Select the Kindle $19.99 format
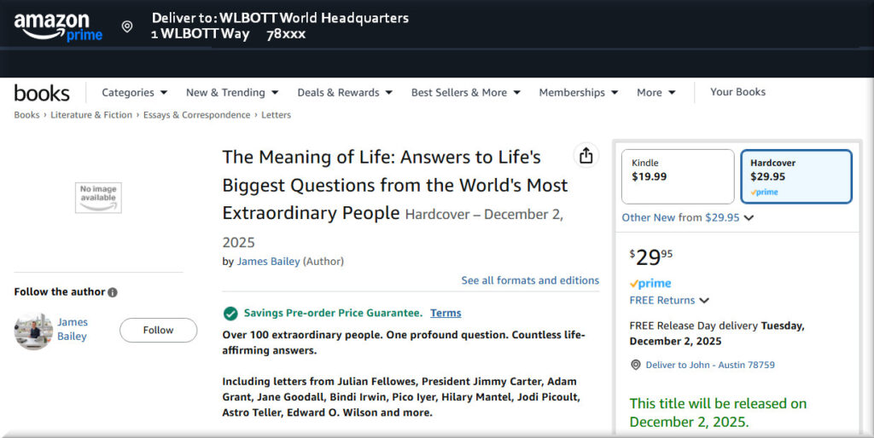The width and height of the screenshot is (874, 438). click(677, 176)
